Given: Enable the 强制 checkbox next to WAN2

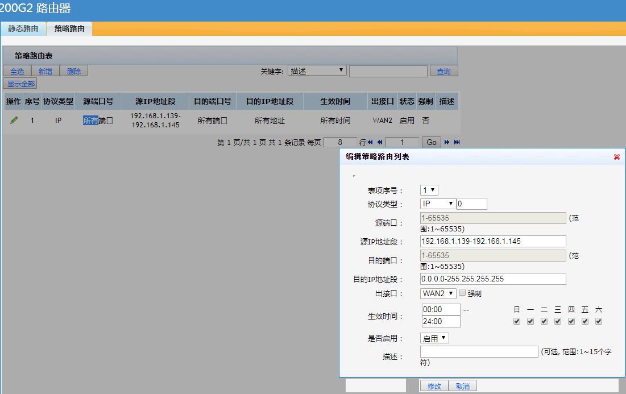Looking at the screenshot, I should pos(462,293).
